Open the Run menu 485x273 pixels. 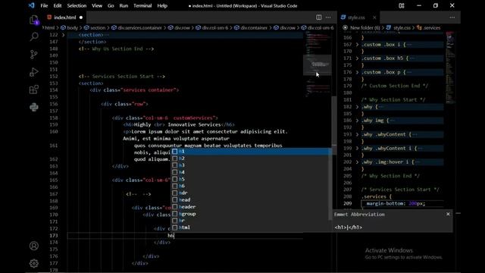point(124,5)
